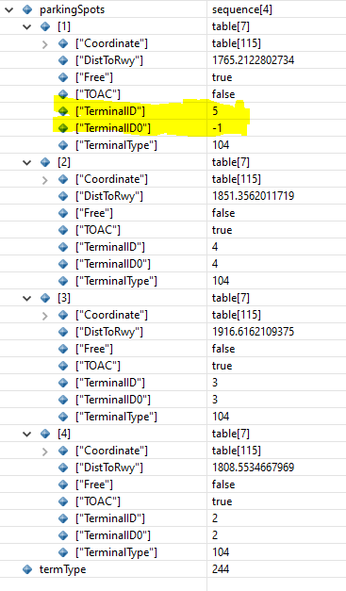Image resolution: width=346 pixels, height=591 pixels.
Task: Collapse the [1] table entry
Action: 26,26
